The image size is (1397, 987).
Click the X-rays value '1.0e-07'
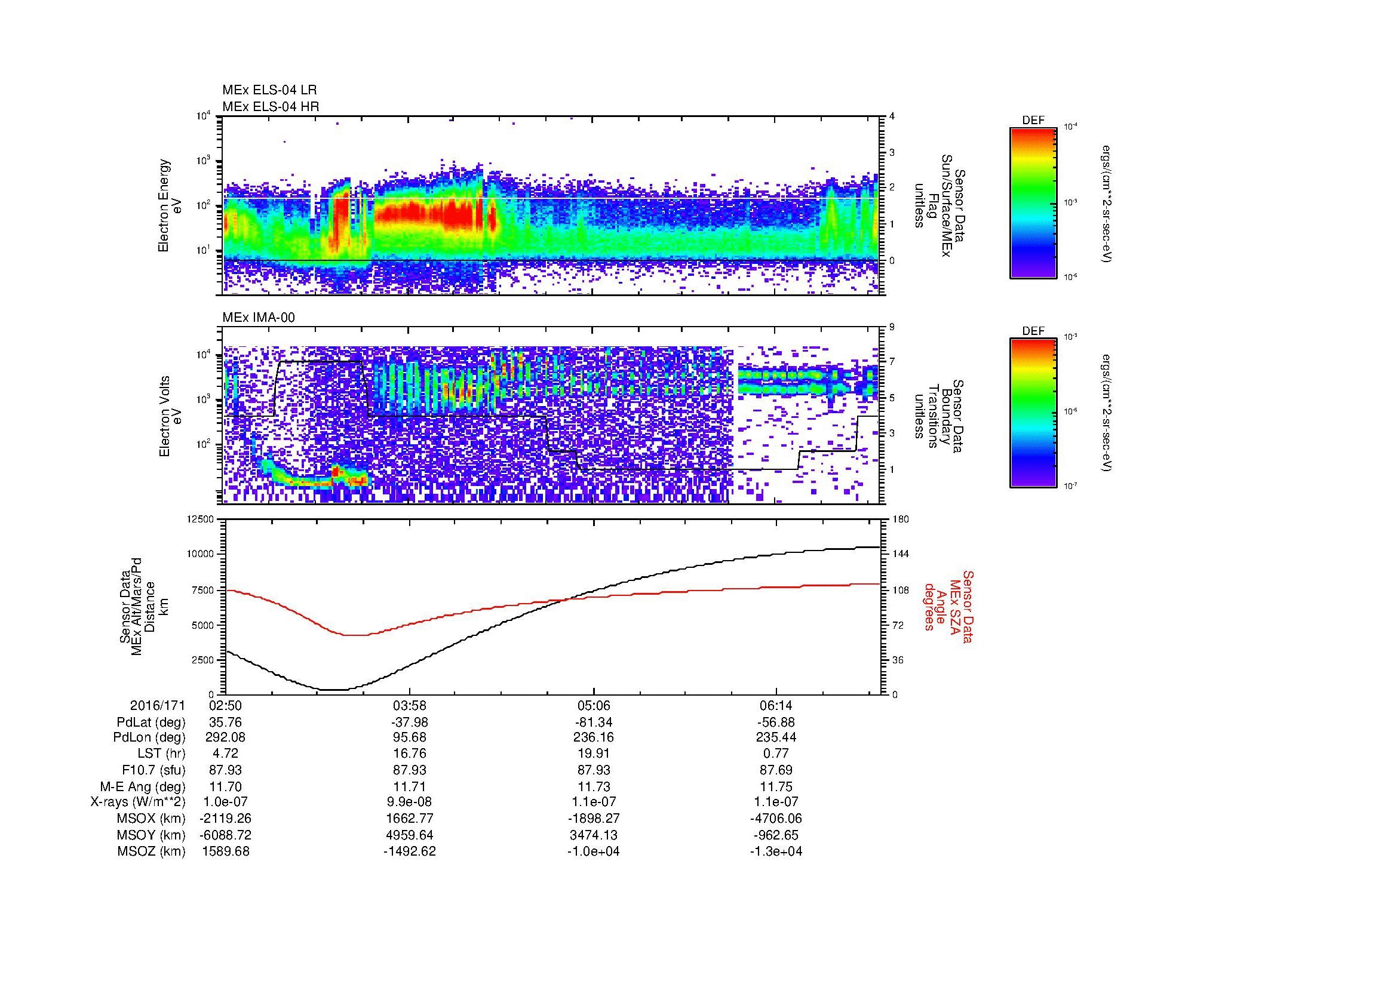tap(226, 802)
